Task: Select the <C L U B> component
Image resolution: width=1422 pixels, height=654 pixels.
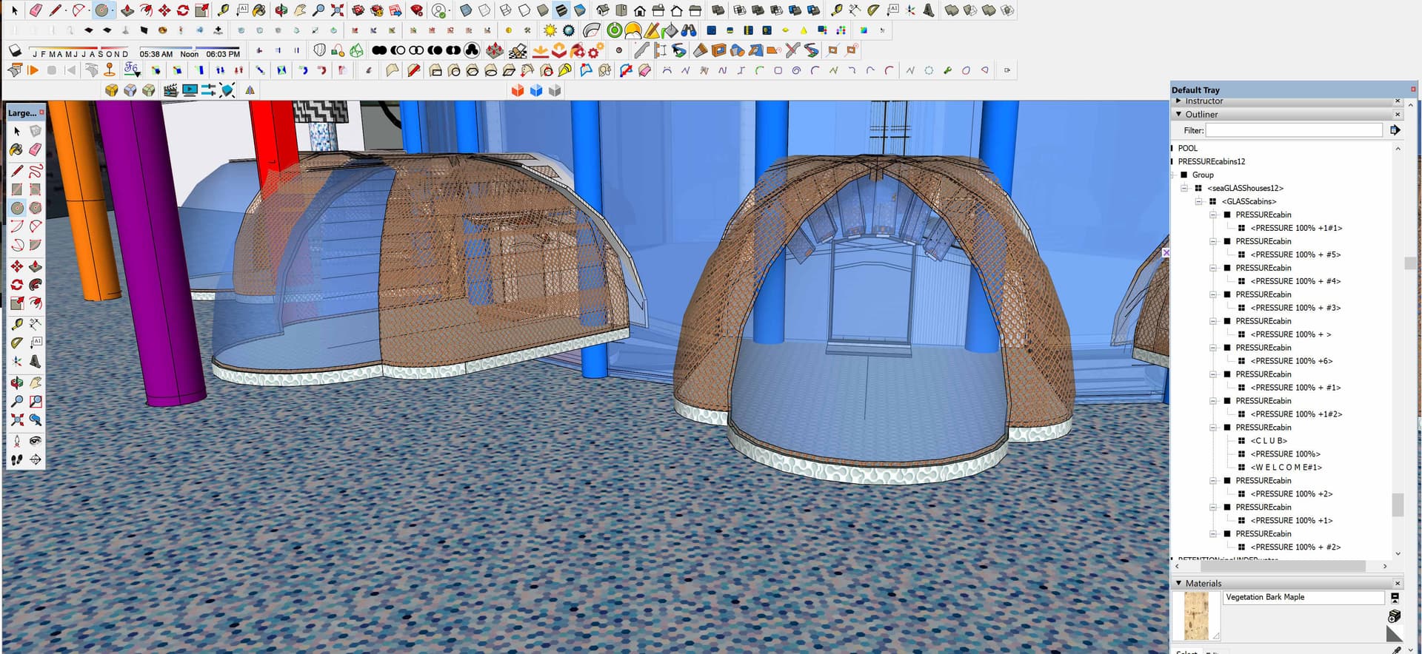Action: coord(1269,441)
